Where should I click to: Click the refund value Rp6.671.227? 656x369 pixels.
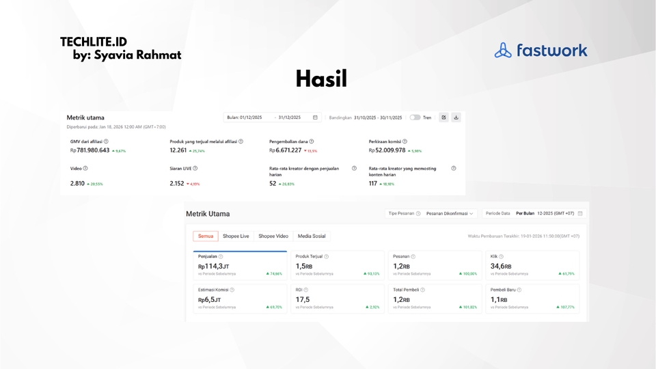click(x=286, y=150)
